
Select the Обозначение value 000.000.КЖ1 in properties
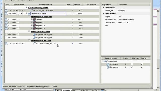(x=124, y=22)
